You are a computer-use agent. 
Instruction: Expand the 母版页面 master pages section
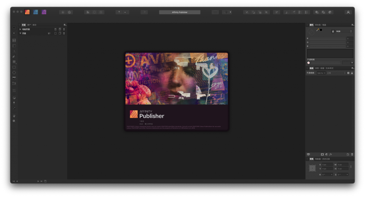point(20,29)
